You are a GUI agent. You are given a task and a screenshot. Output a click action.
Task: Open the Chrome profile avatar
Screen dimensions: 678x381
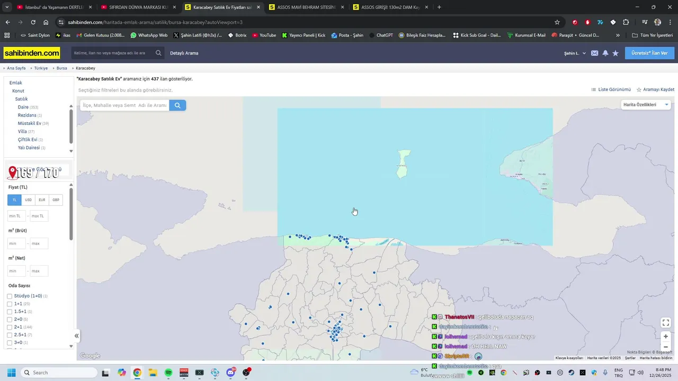657,22
